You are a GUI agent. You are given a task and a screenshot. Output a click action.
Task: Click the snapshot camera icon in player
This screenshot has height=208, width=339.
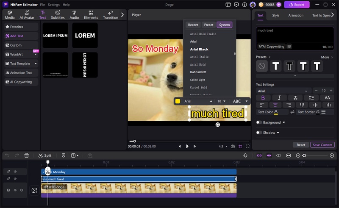pyautogui.click(x=233, y=147)
